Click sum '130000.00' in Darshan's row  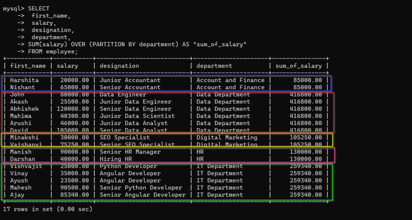tap(306, 159)
